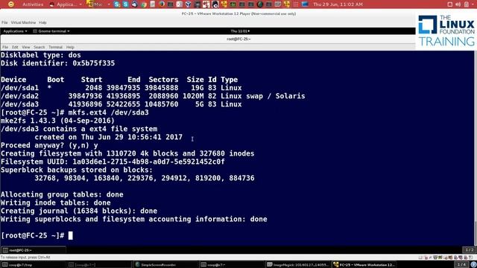The image size is (477, 268).
Task: Open the Terminal menu in terminal menubar
Action: [x=55, y=47]
